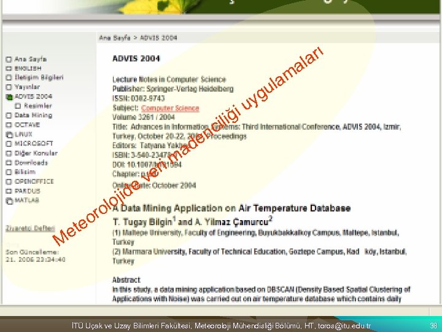Click the box icon beside Downloads
Image resolution: width=442 pixels, height=332 pixels.
point(9,163)
